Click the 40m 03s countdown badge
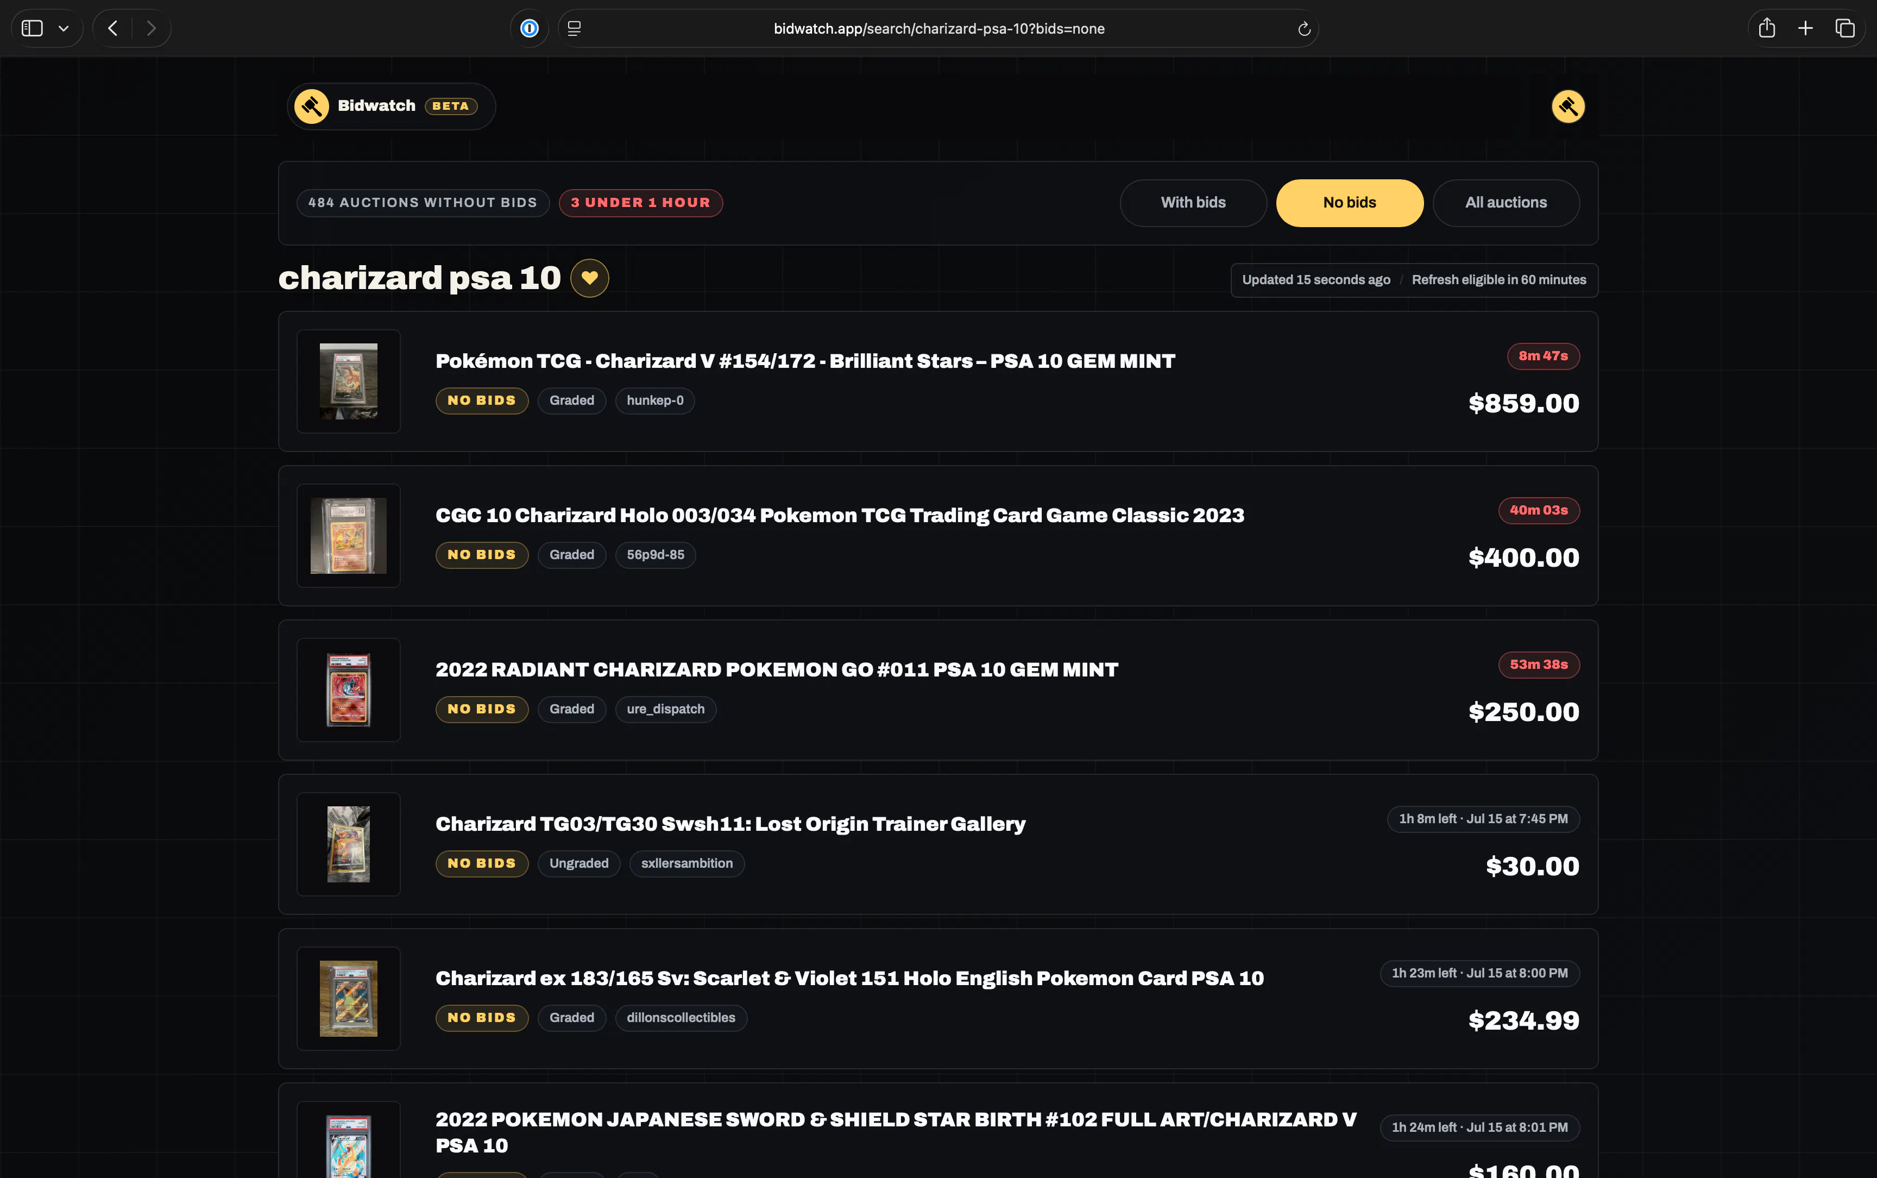Viewport: 1877px width, 1178px height. click(1538, 510)
